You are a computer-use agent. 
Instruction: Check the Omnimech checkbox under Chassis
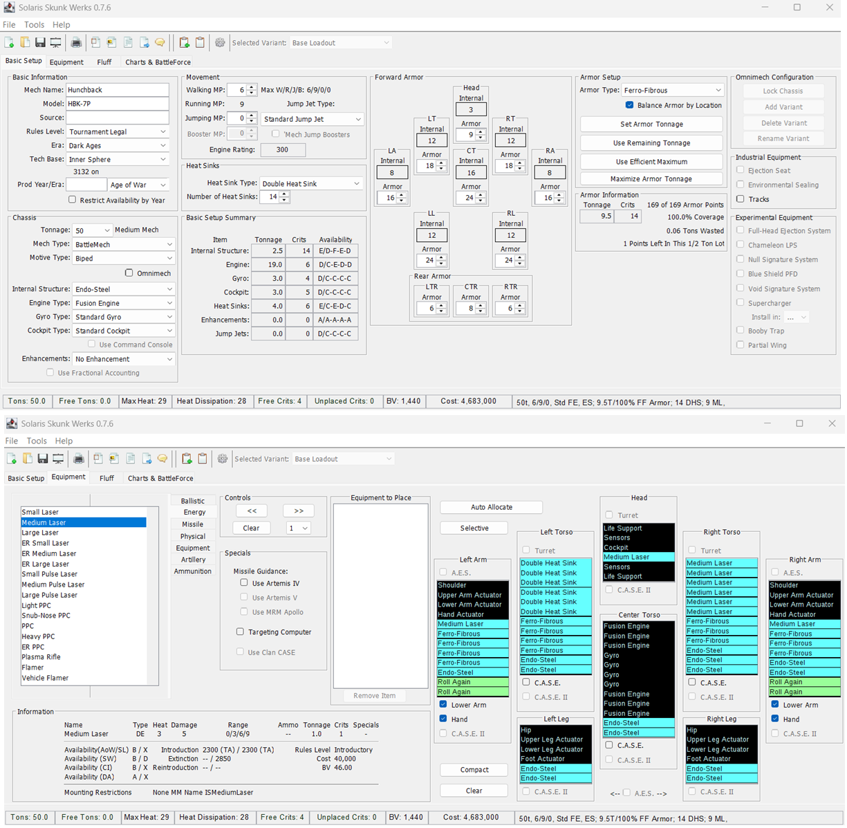pos(129,273)
